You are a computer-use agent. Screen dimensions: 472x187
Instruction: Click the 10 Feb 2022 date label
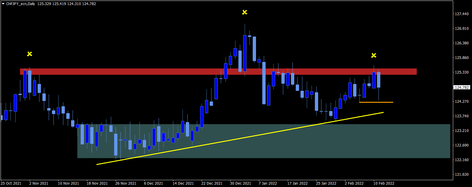click(384, 183)
